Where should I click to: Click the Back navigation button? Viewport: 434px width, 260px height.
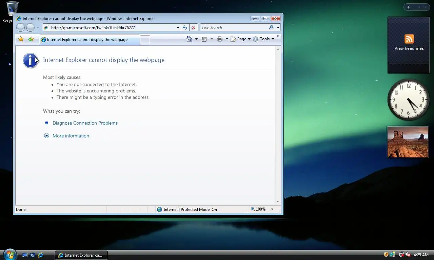point(20,28)
